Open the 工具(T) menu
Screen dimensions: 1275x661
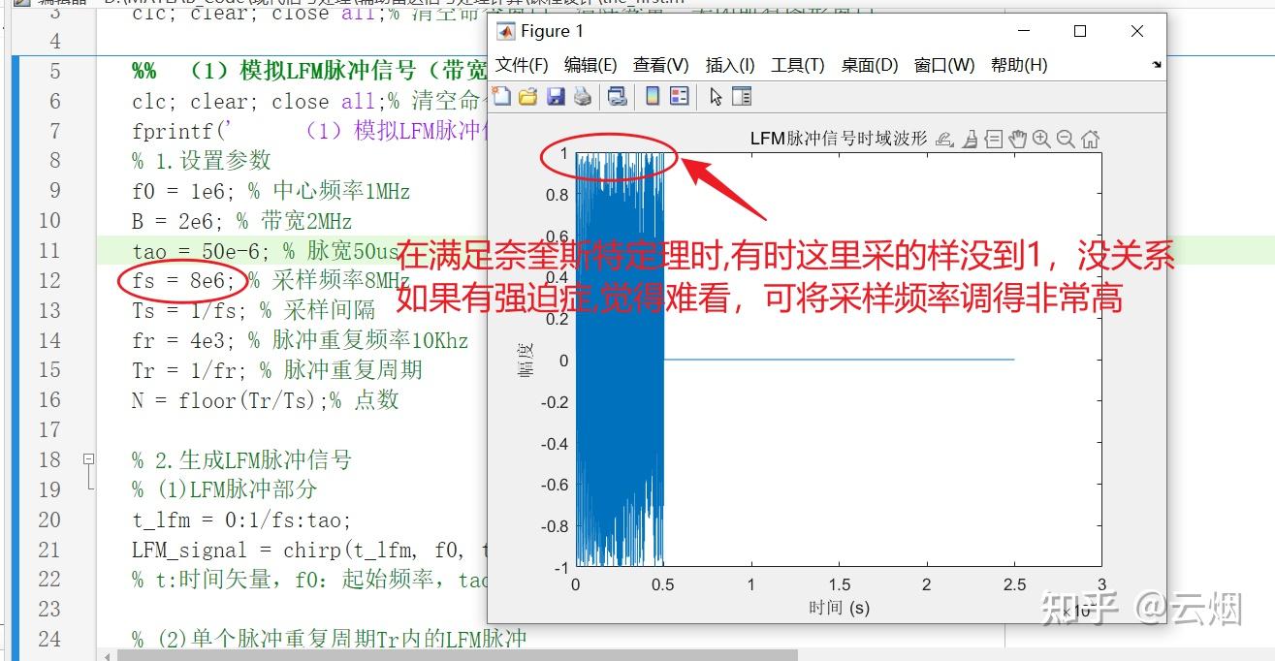[798, 65]
